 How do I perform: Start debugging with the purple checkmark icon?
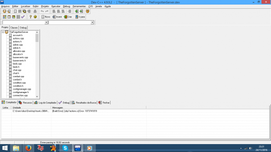23,17
